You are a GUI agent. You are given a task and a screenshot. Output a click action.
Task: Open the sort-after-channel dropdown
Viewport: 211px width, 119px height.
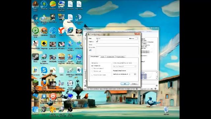(x=125, y=66)
